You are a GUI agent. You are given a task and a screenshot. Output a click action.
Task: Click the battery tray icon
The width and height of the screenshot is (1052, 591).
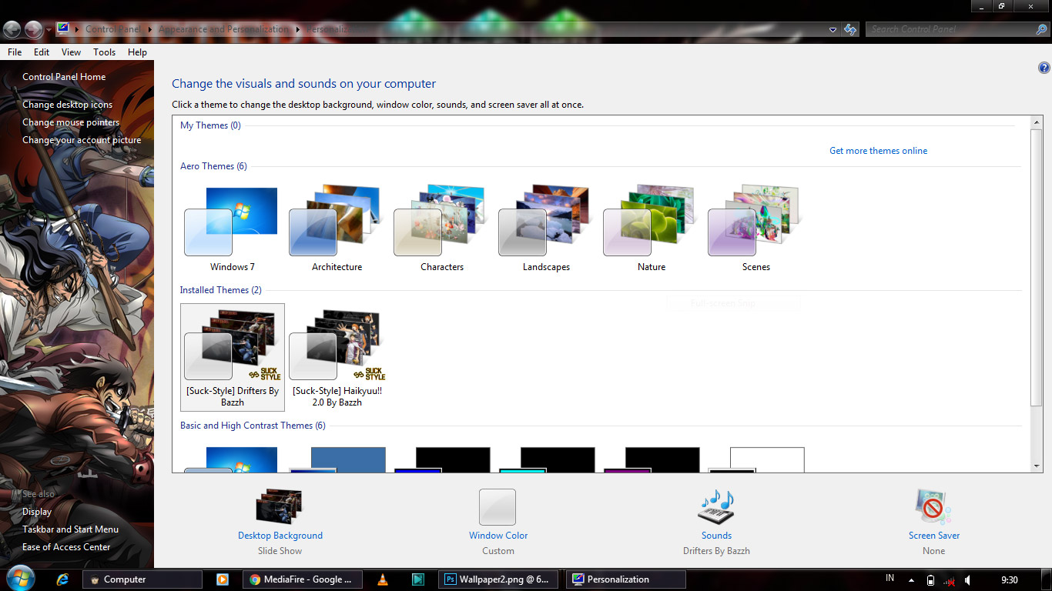(930, 580)
